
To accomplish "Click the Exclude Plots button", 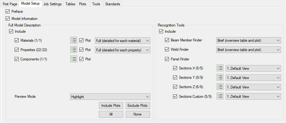I will pos(138,106).
